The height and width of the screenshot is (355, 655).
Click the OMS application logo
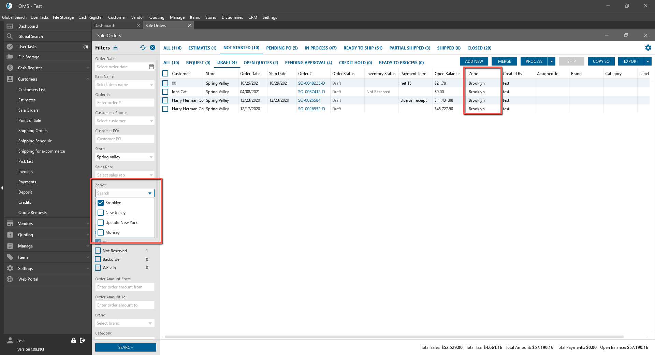click(x=9, y=6)
